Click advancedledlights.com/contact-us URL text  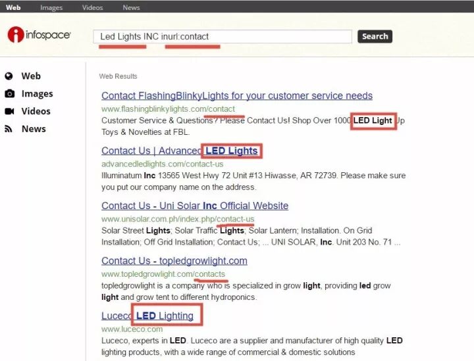pos(163,164)
